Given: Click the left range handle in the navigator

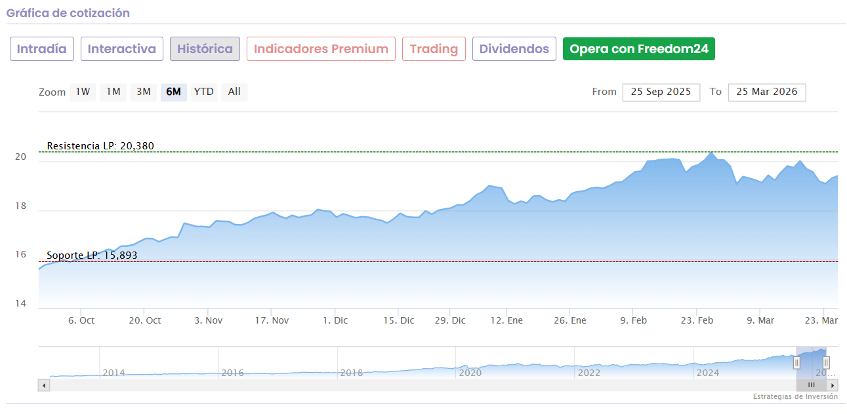Looking at the screenshot, I should [x=796, y=362].
